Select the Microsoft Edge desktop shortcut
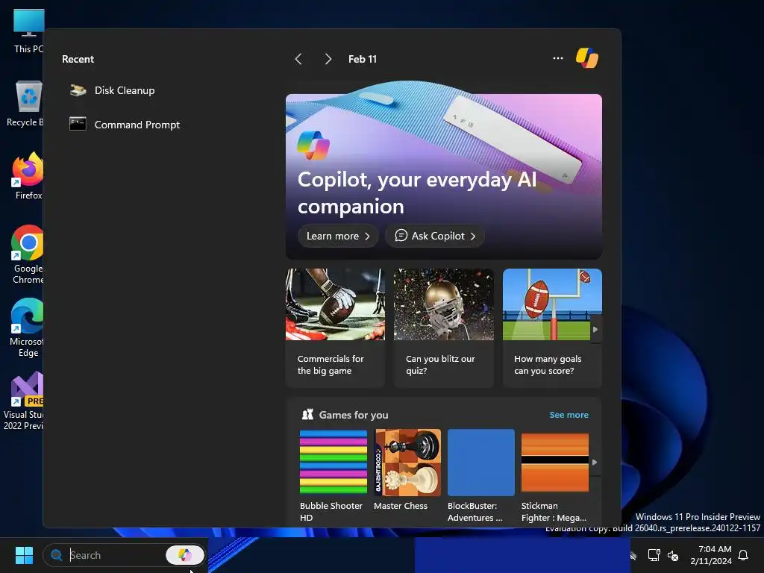 [28, 328]
